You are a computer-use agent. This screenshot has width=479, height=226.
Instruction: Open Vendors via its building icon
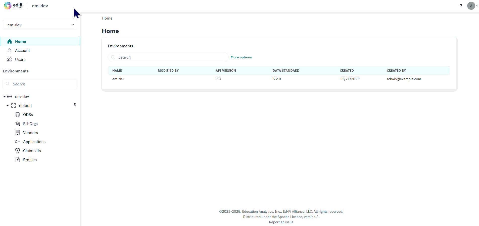coord(17,133)
